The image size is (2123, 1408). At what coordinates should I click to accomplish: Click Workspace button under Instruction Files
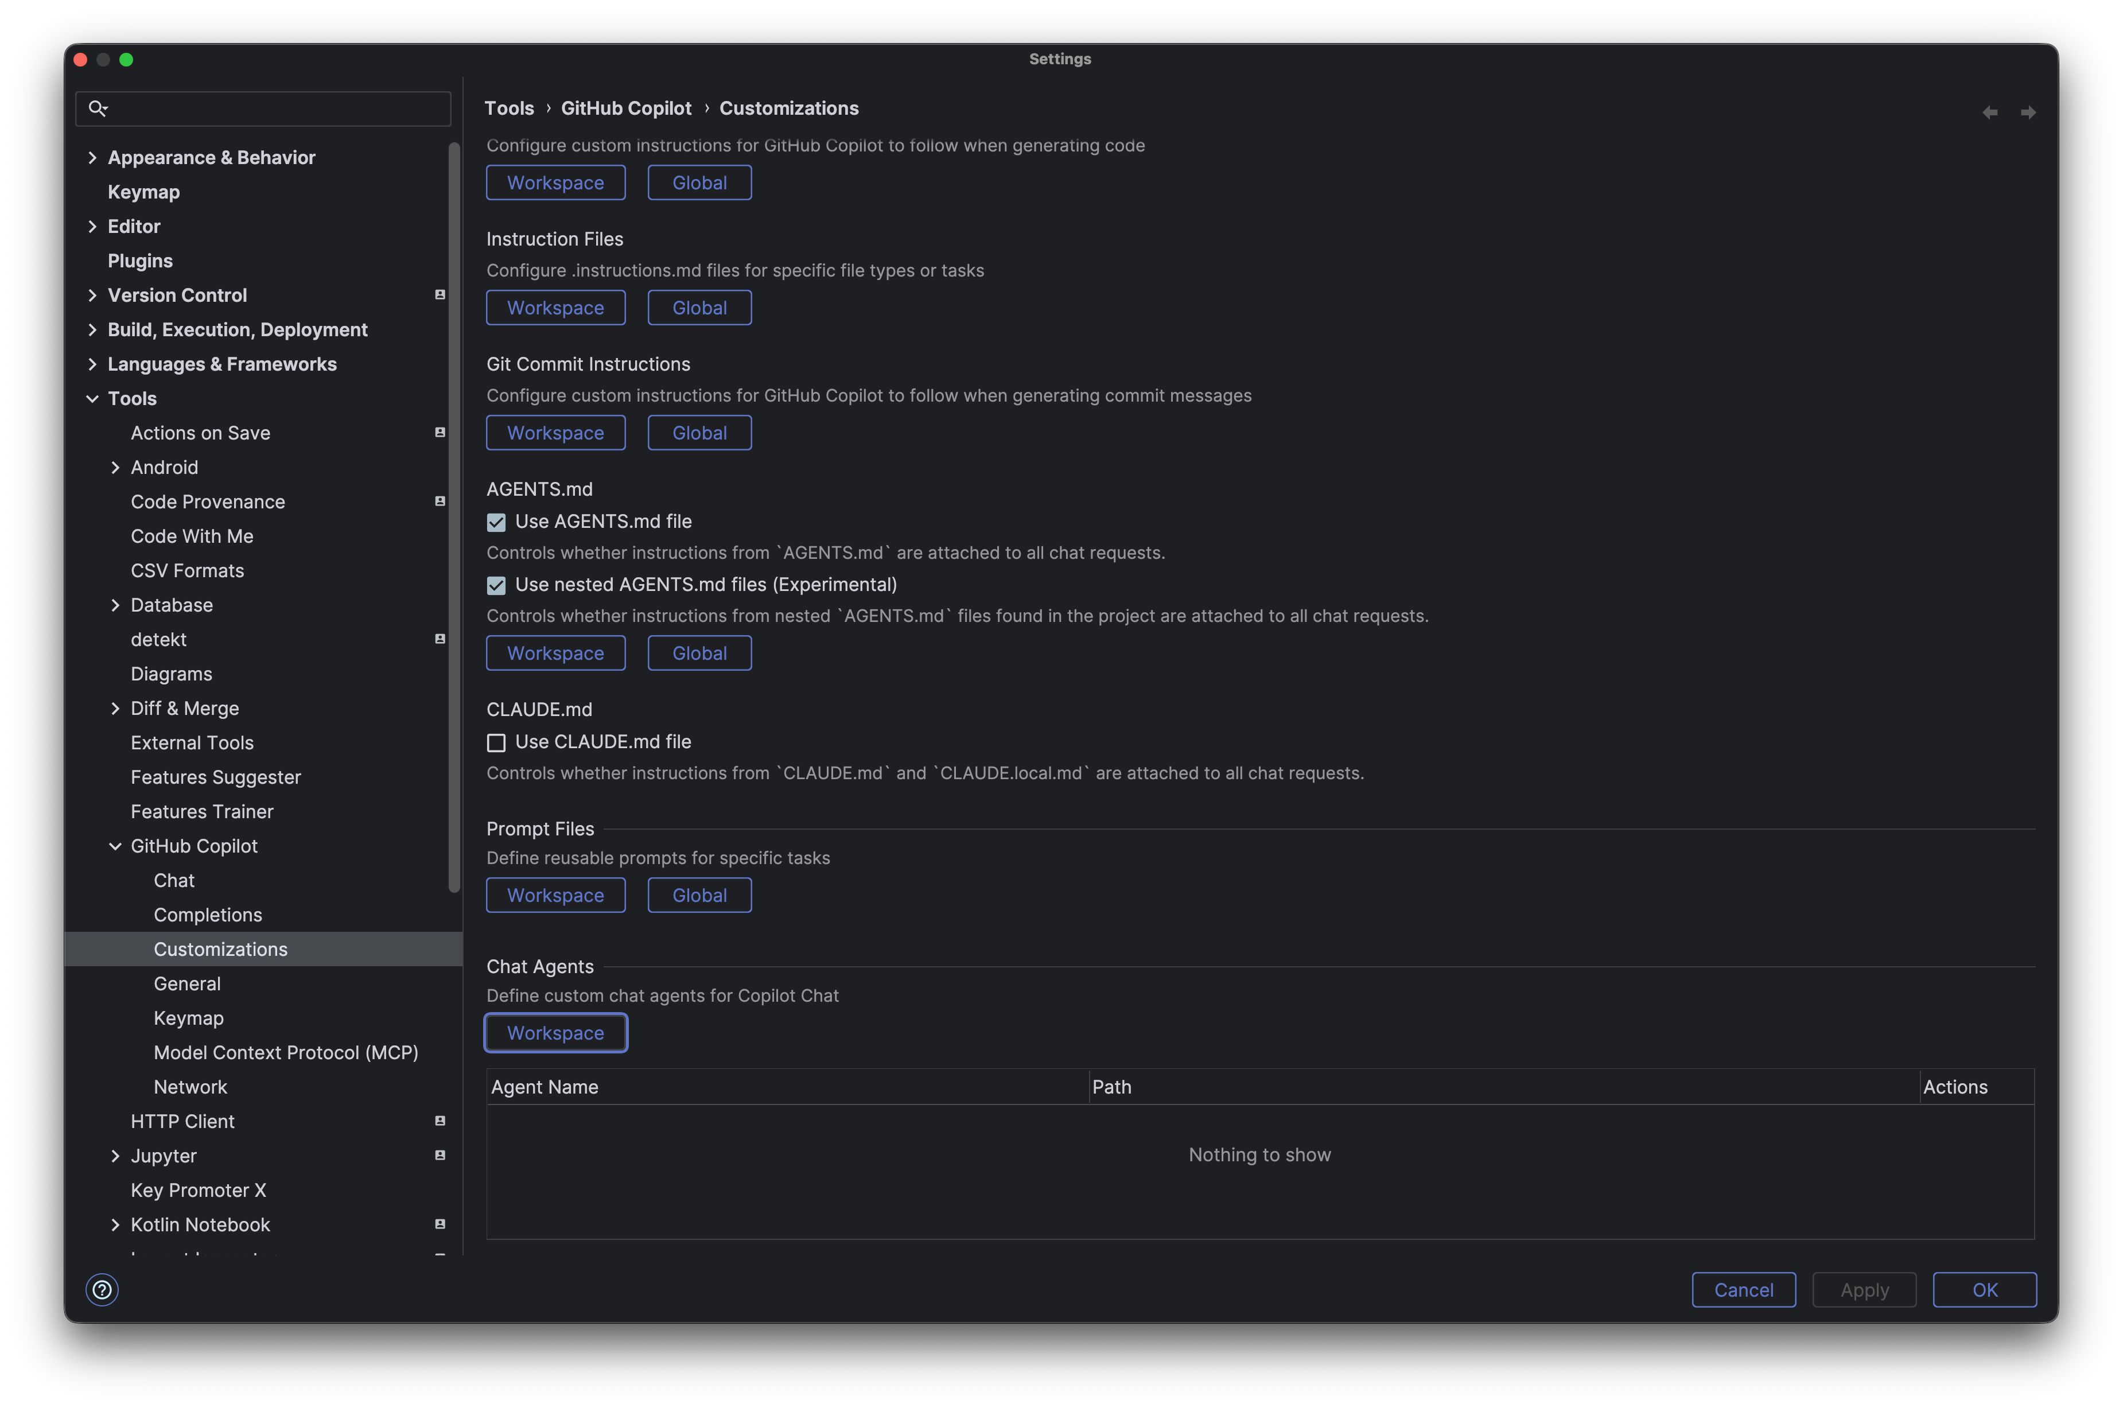point(555,308)
